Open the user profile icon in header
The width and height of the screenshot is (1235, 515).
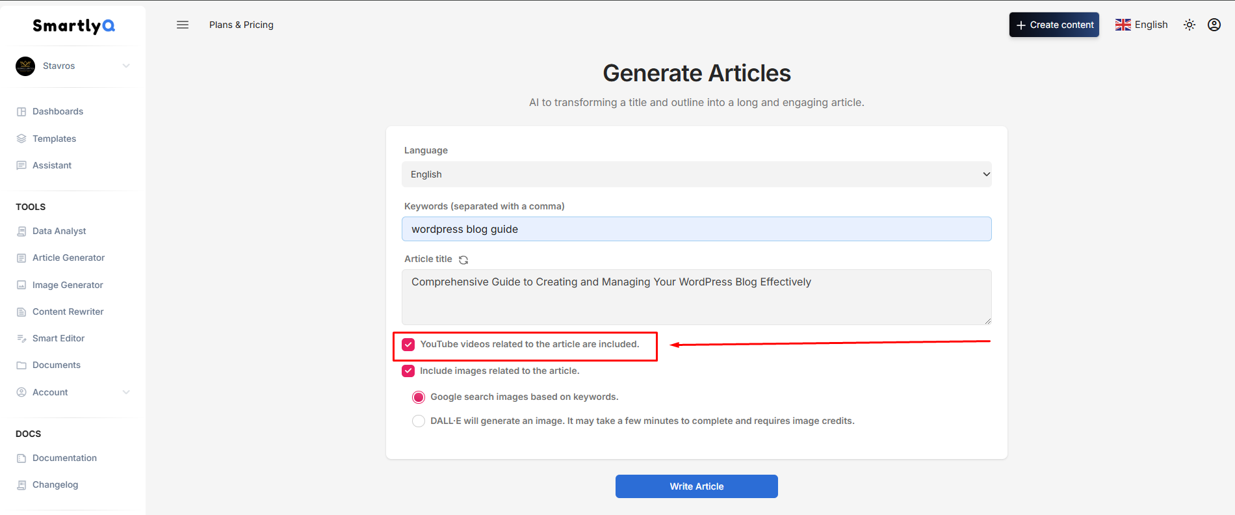tap(1214, 25)
